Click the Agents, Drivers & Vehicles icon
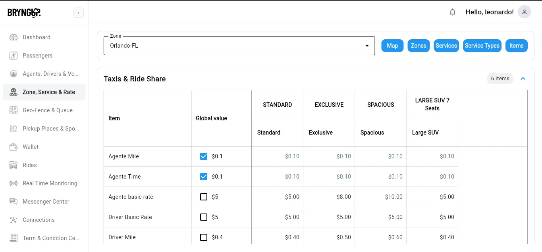Image resolution: width=542 pixels, height=252 pixels. pyautogui.click(x=14, y=74)
